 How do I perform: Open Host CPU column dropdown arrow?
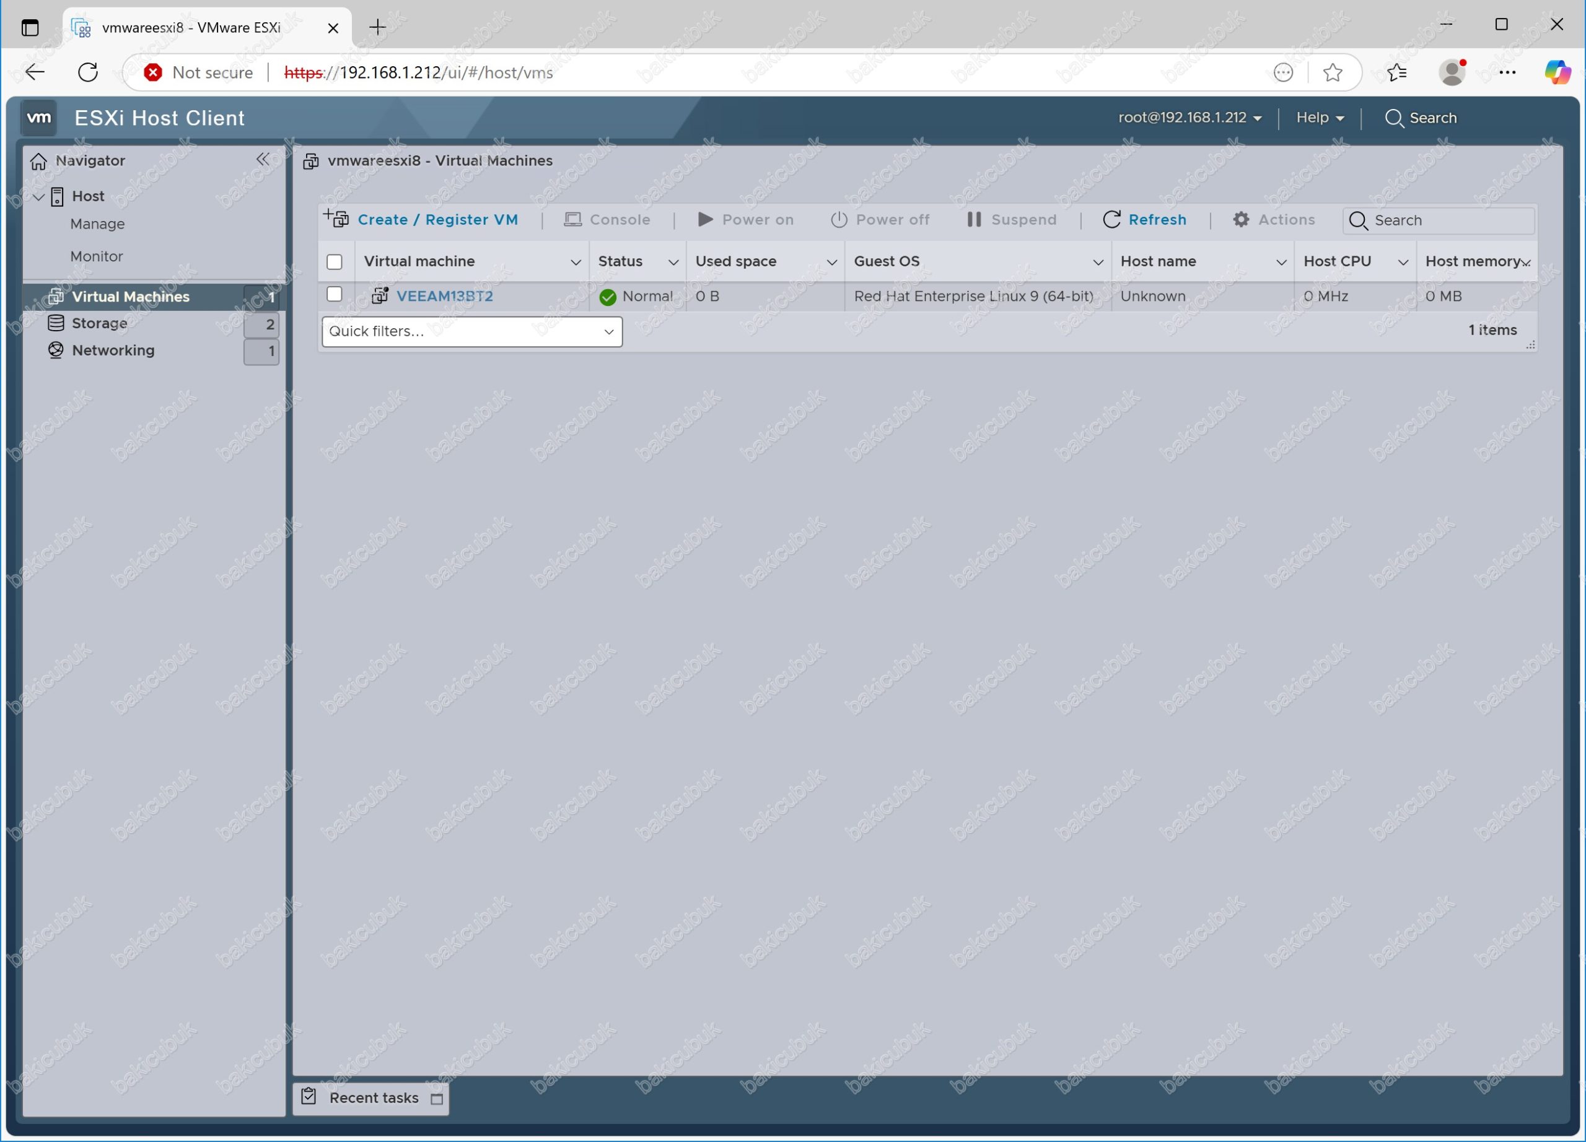tap(1403, 262)
